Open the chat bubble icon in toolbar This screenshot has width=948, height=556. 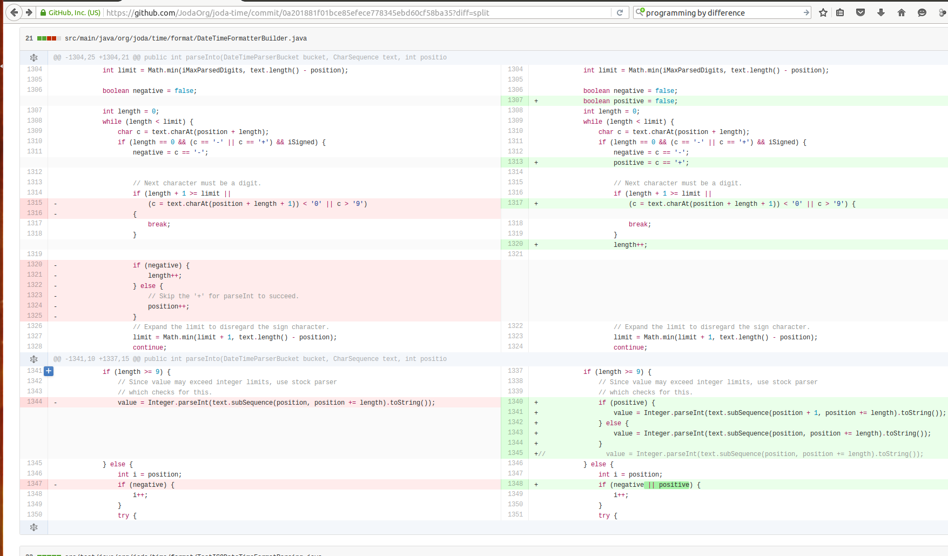922,12
